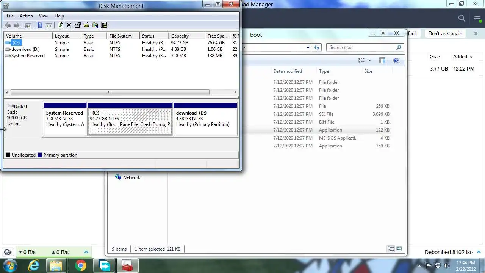Select the download (D:) volume row
The height and width of the screenshot is (273, 485).
click(x=121, y=49)
